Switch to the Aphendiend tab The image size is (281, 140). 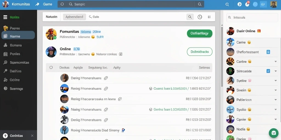(x=74, y=17)
